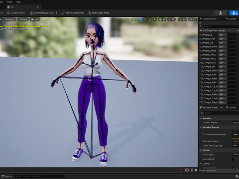Switch to the Details tab
The height and width of the screenshot is (179, 239).
[x=231, y=107]
